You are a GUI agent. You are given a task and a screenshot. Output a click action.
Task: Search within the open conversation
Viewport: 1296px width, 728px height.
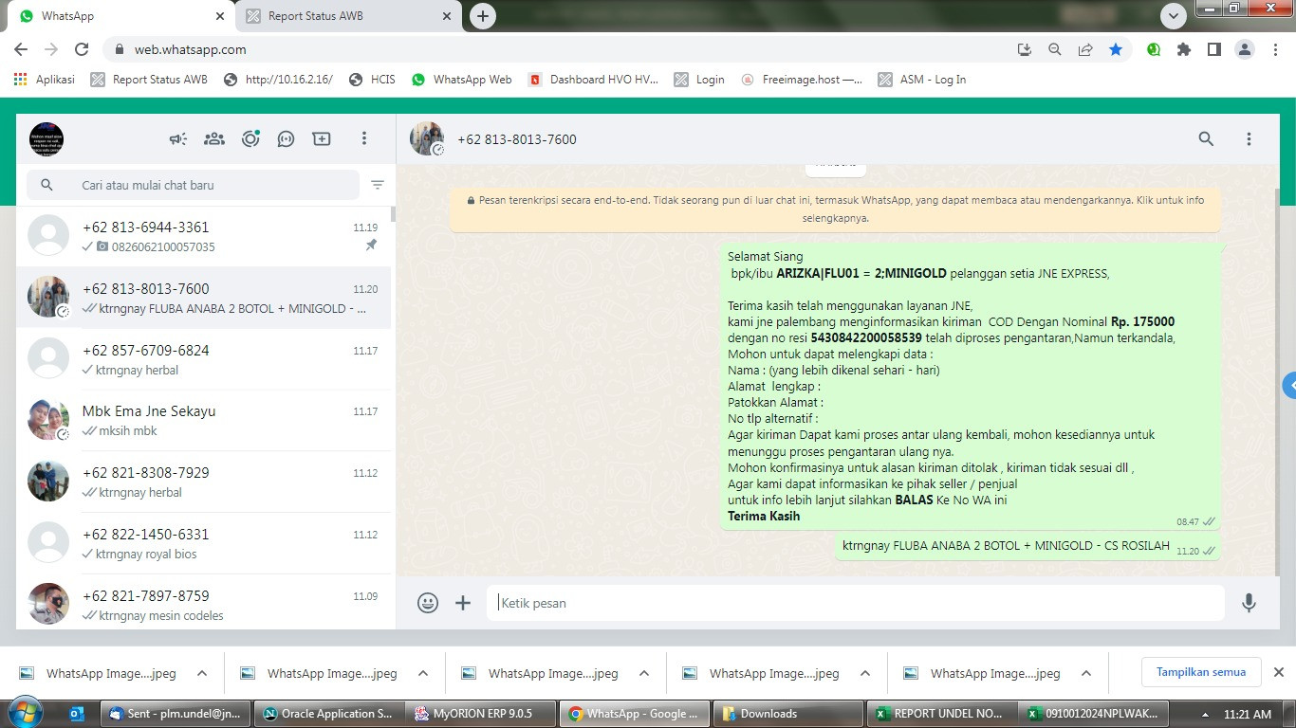coord(1206,138)
